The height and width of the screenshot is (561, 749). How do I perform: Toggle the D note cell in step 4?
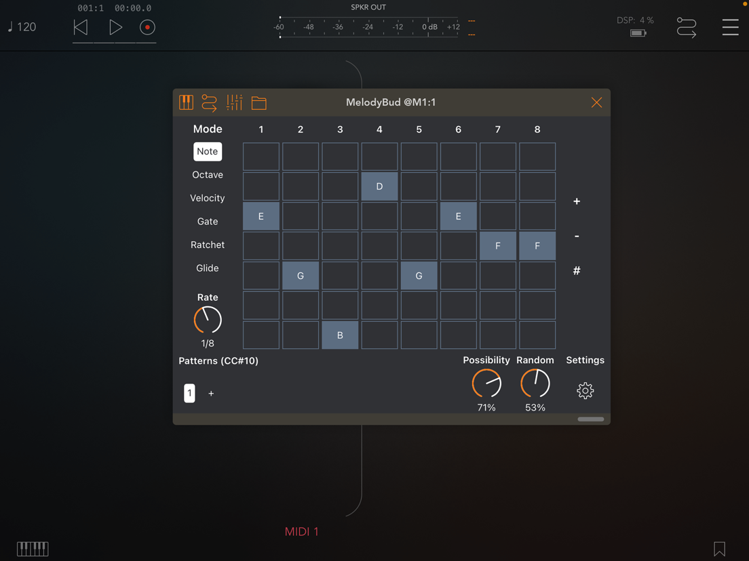coord(379,186)
